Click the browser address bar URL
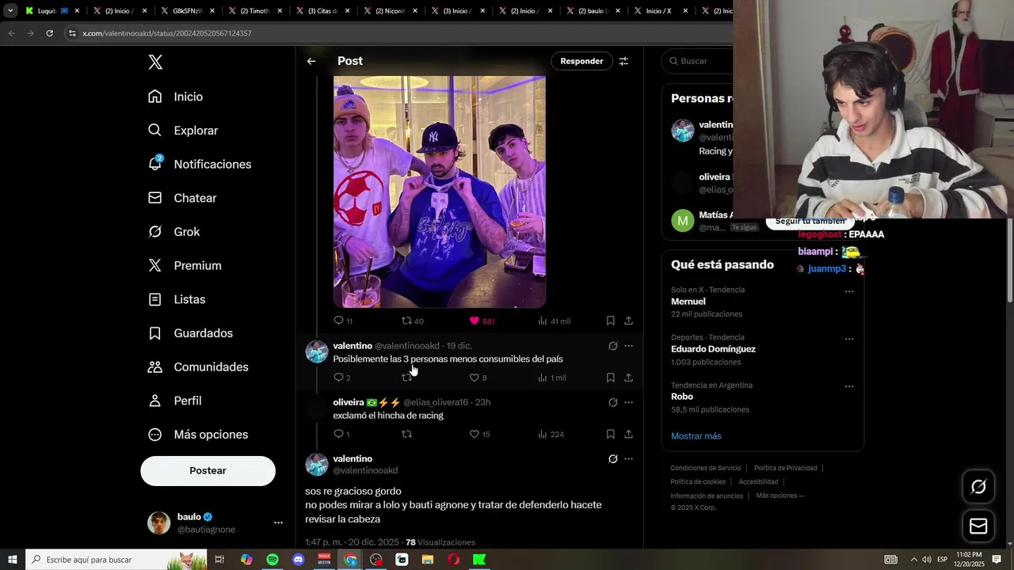 pos(167,33)
